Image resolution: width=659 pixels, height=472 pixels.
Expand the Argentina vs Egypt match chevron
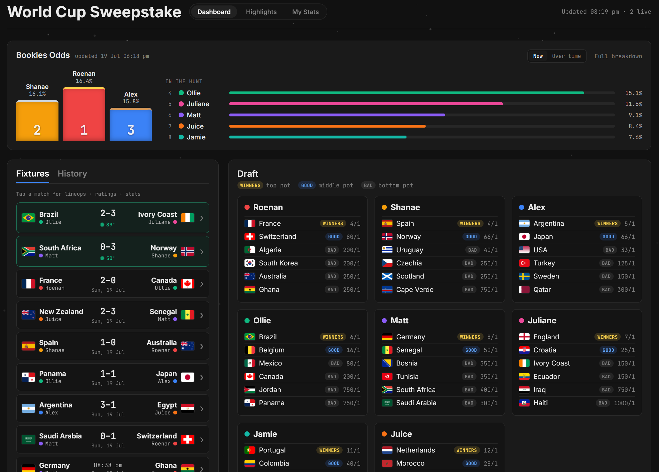pos(202,409)
